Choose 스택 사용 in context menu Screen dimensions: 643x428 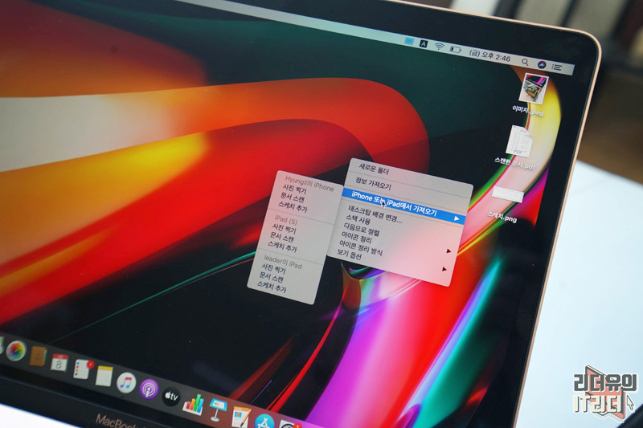coord(358,219)
